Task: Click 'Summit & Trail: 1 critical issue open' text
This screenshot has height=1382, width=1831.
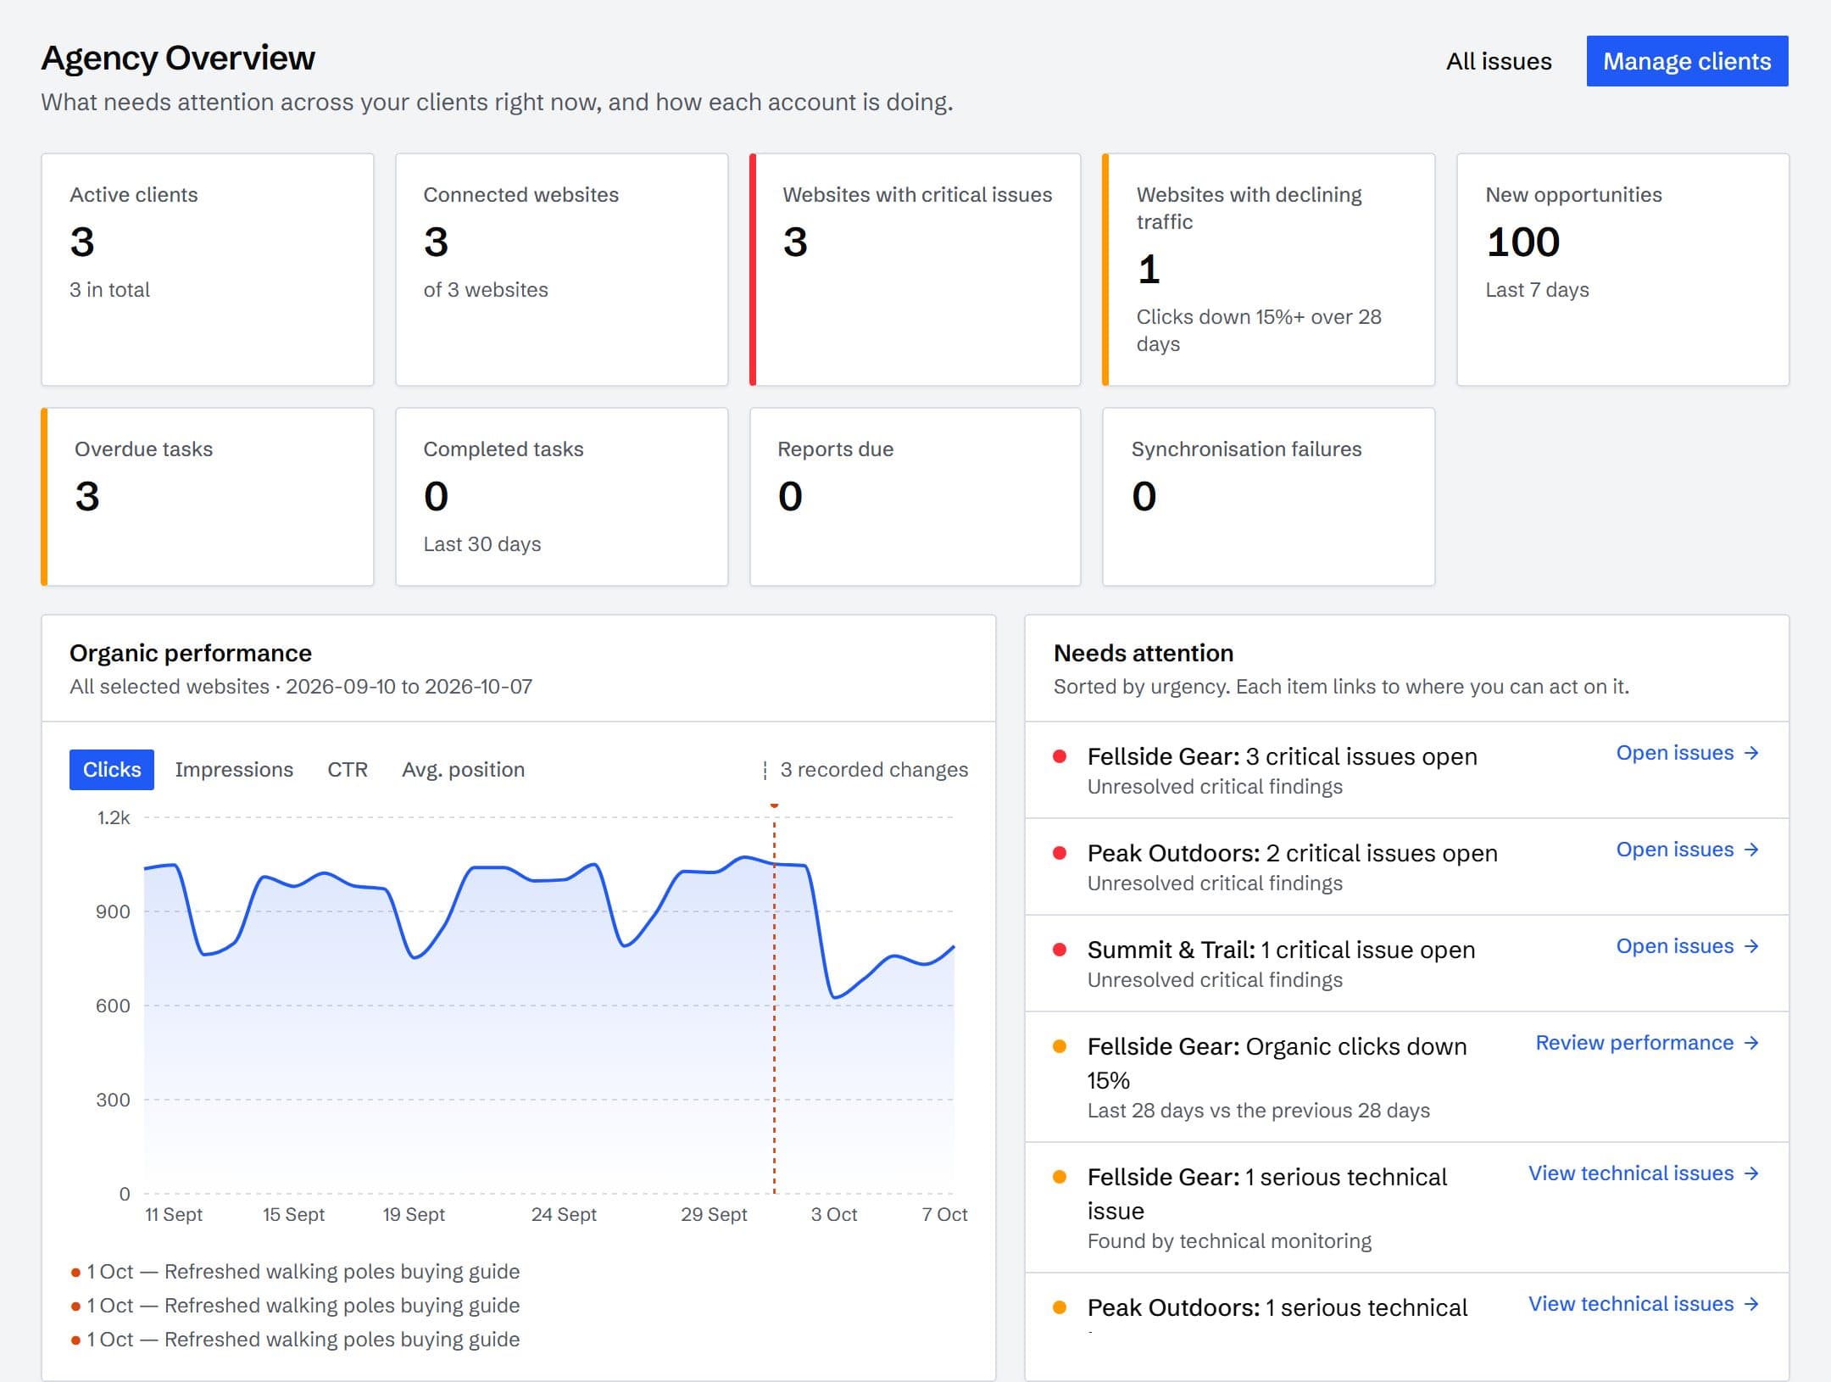Action: pyautogui.click(x=1282, y=950)
